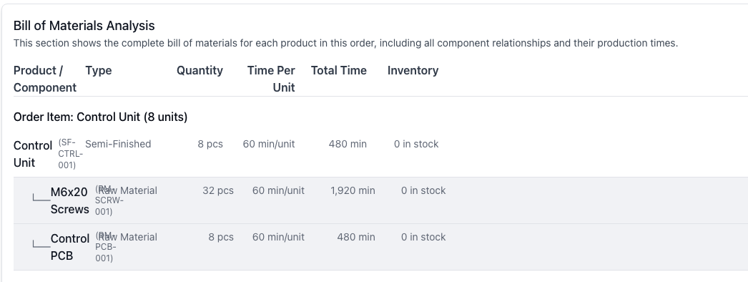The height and width of the screenshot is (282, 748).
Task: Select the Time Per Unit column header
Action: pyautogui.click(x=271, y=79)
